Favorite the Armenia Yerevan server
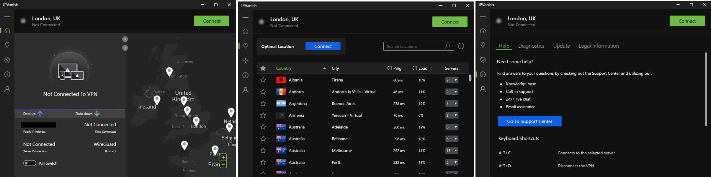The width and height of the screenshot is (711, 177). point(263,115)
